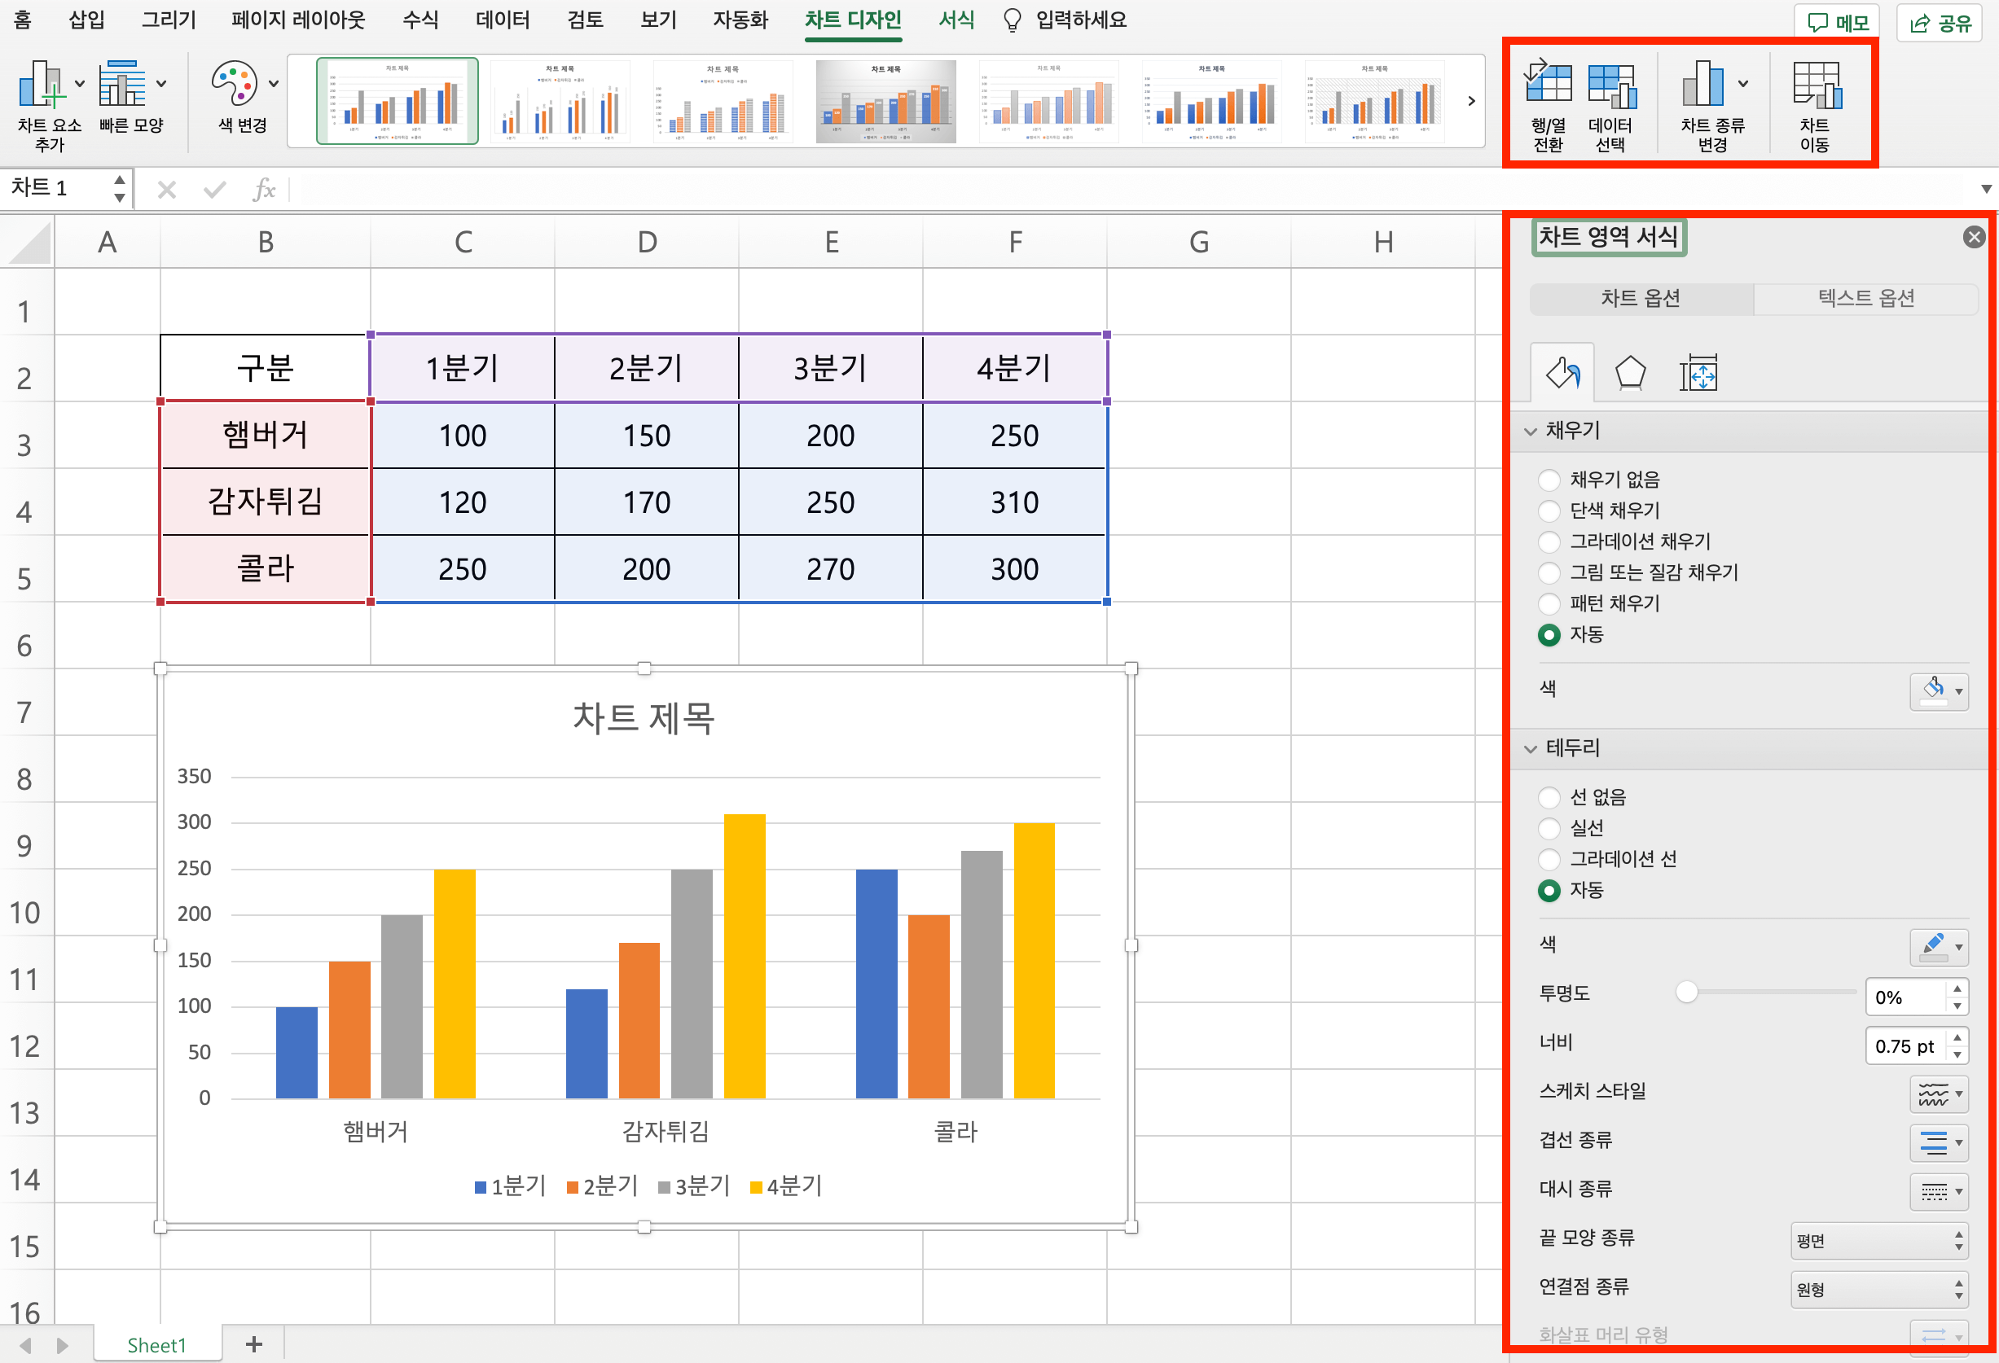Open the 겹선 종류 dropdown
Viewport: 1999px width, 1363px height.
pyautogui.click(x=1939, y=1142)
